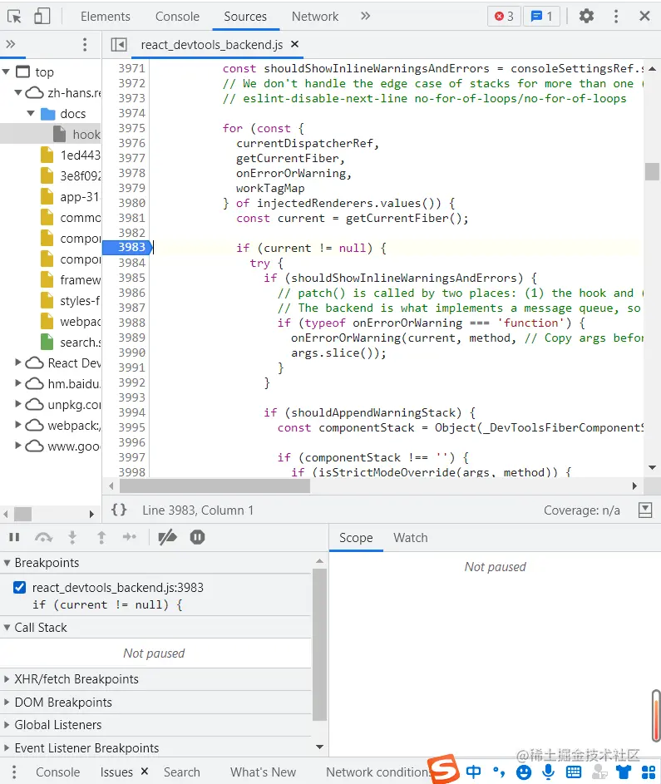Click step into next function call

click(72, 538)
